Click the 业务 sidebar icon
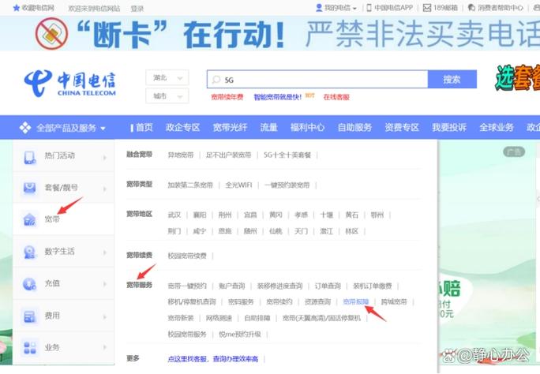540x374 pixels. tap(30, 347)
